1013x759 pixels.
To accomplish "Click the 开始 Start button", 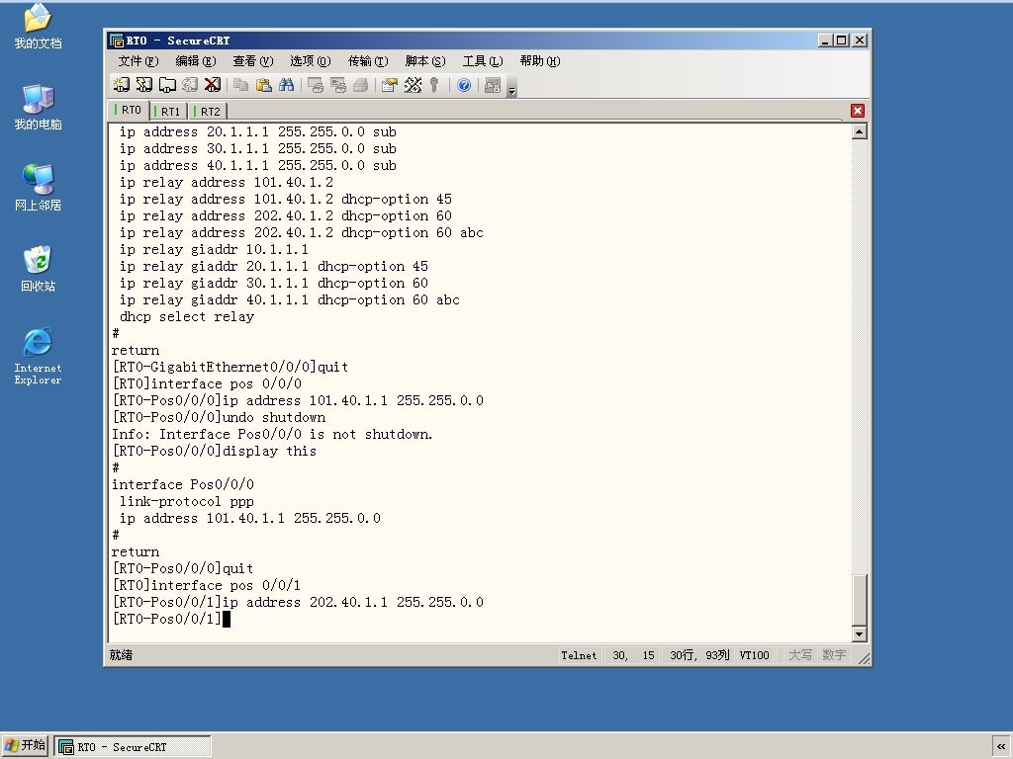I will [25, 745].
